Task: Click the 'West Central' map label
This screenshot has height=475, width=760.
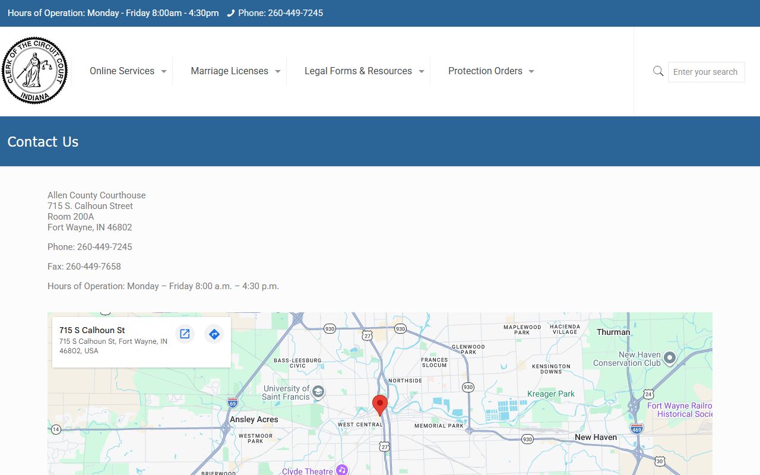Action: tap(360, 425)
